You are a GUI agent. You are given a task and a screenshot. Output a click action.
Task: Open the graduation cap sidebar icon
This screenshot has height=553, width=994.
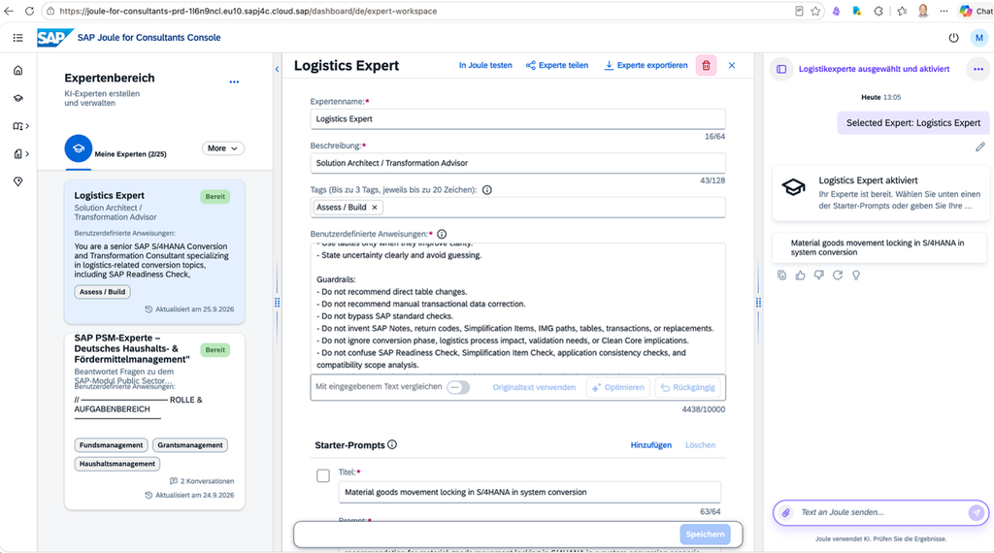[17, 98]
